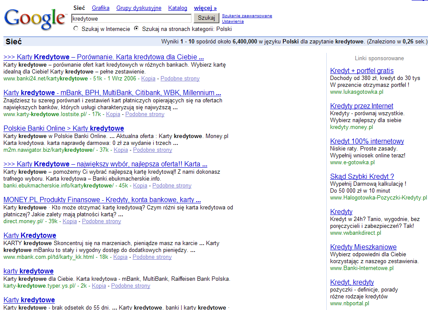Click the 'Linki sponsorowane' heading

click(379, 58)
